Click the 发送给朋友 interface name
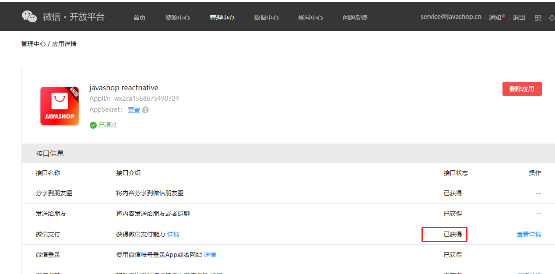This screenshot has height=274, width=555. pyautogui.click(x=51, y=214)
